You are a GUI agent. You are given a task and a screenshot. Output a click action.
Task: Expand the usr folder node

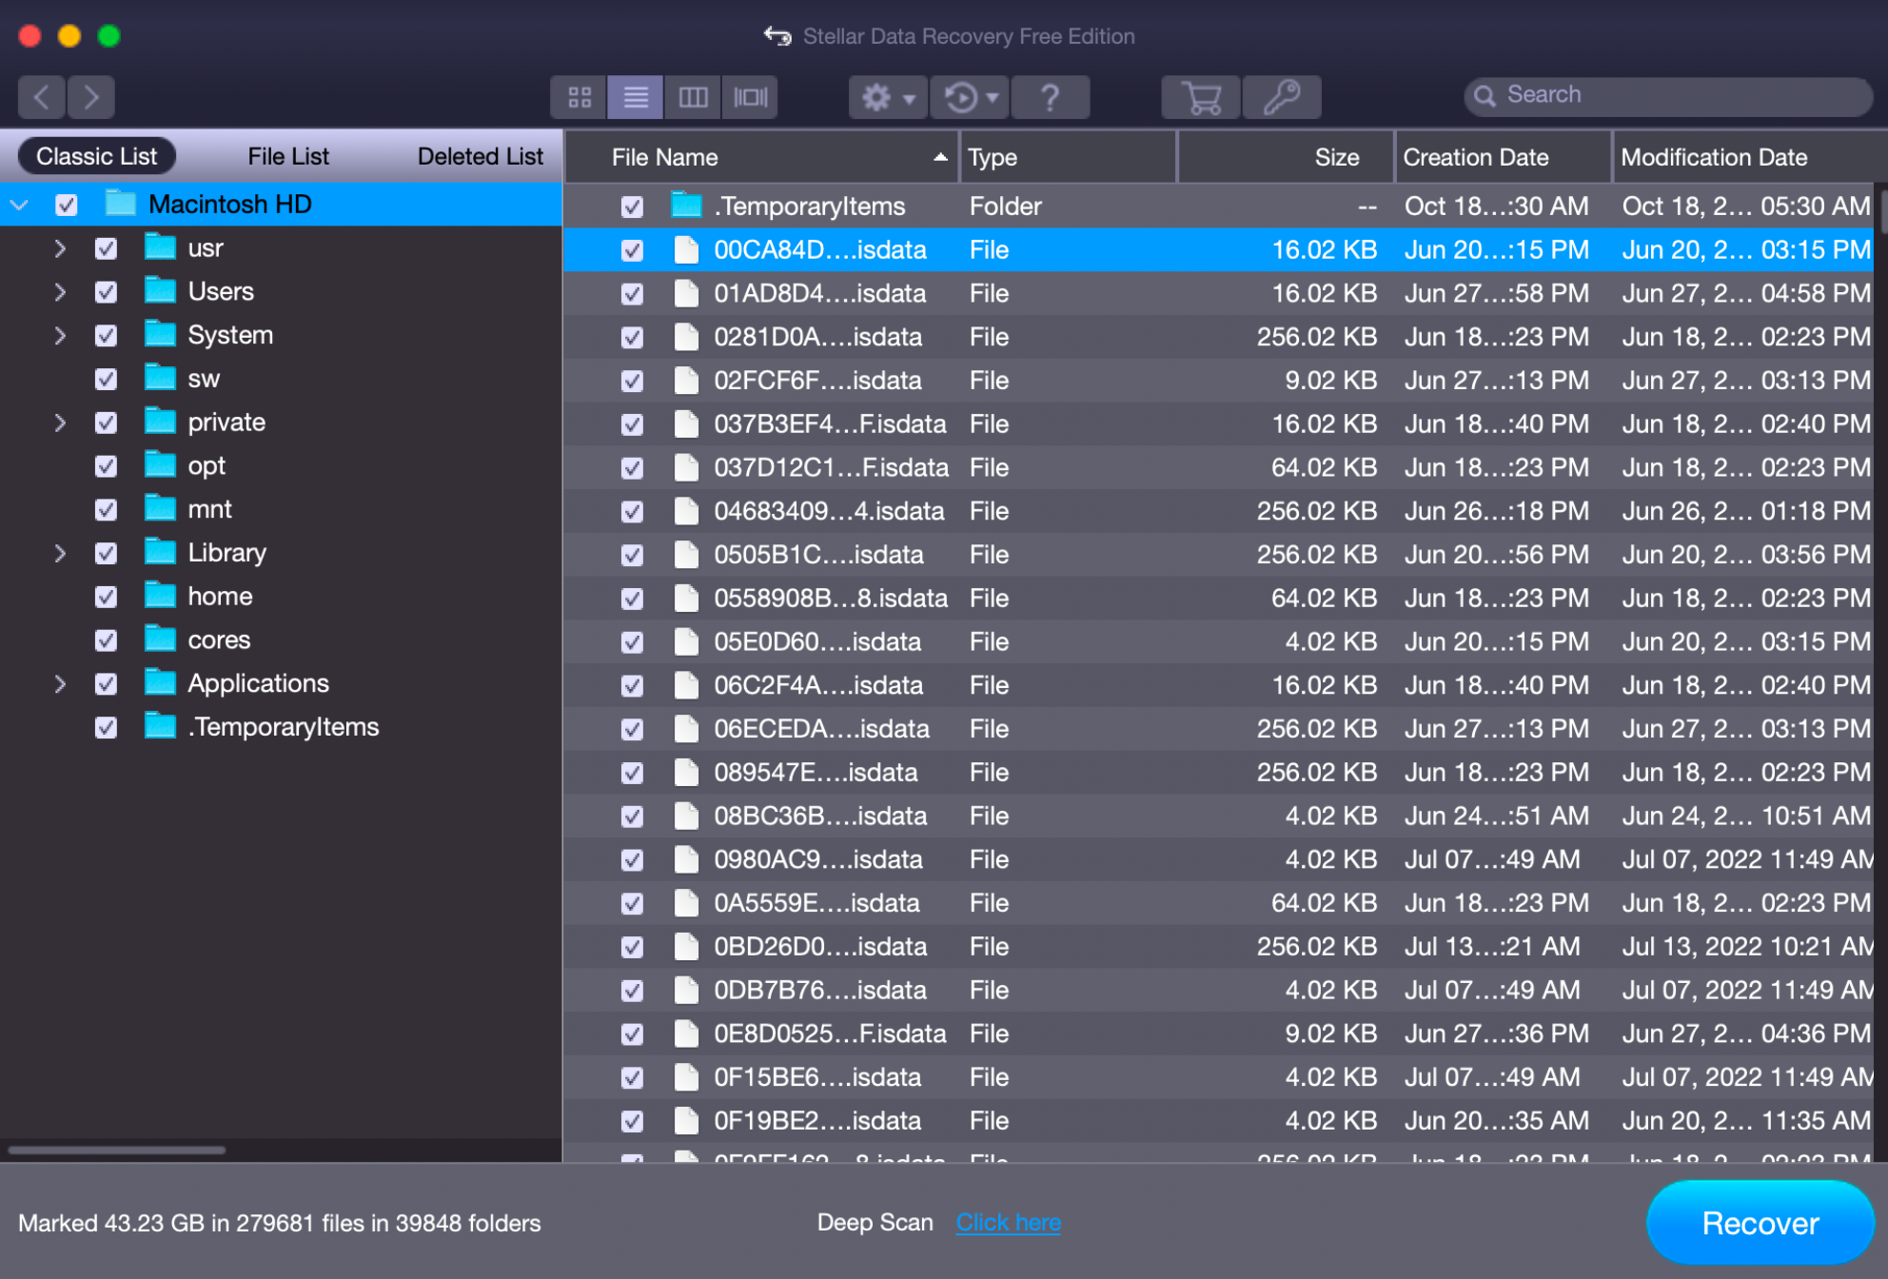tap(60, 248)
